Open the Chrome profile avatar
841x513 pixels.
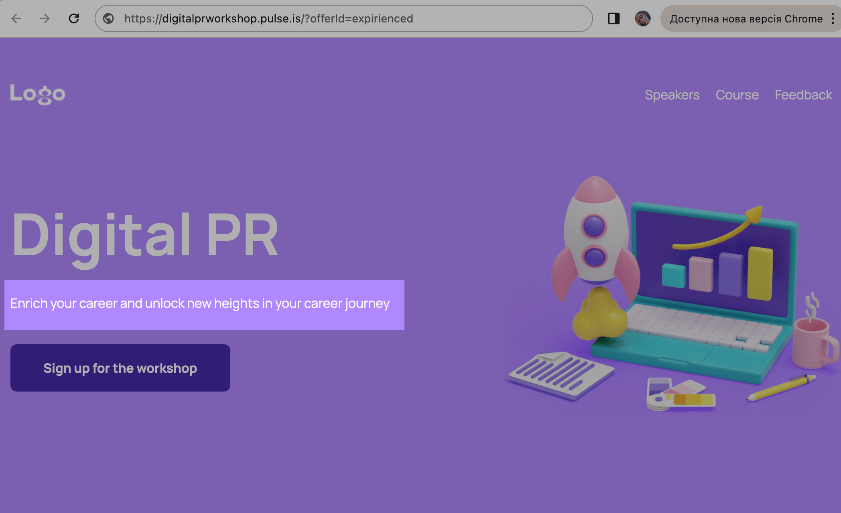[x=642, y=18]
